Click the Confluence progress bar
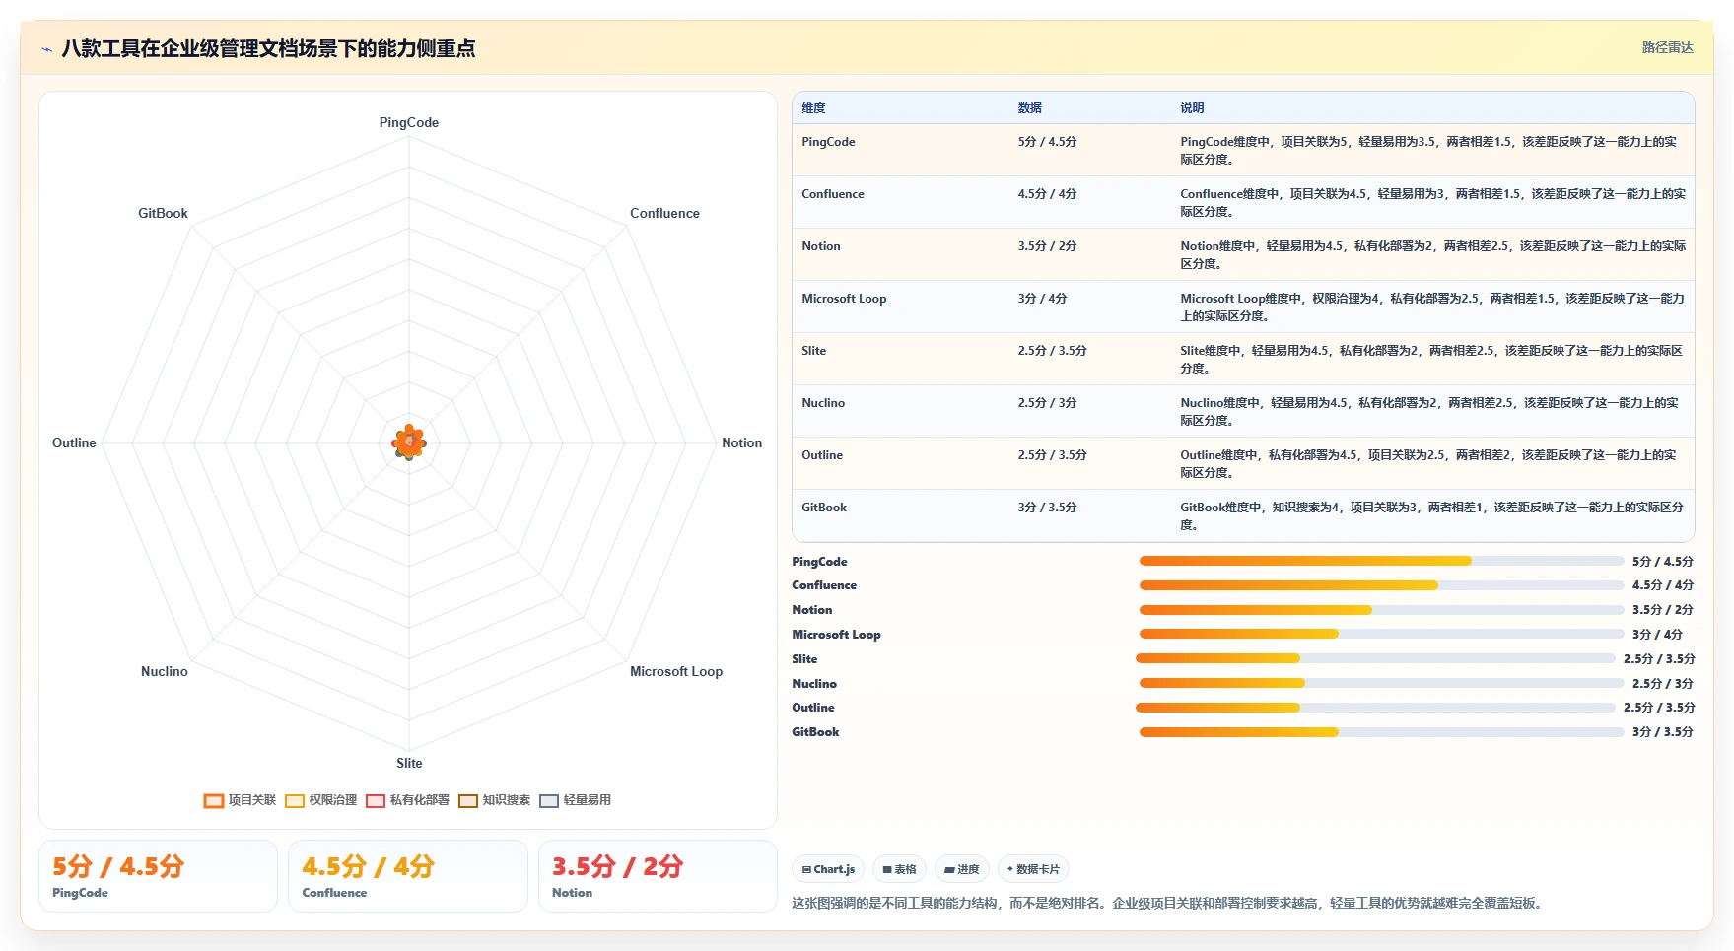This screenshot has width=1734, height=951. tap(1381, 585)
